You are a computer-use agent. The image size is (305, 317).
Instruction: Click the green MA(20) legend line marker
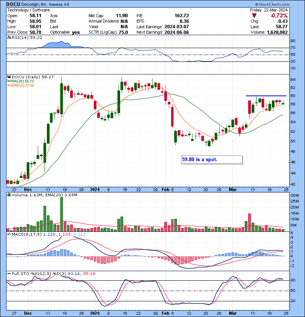point(9,81)
